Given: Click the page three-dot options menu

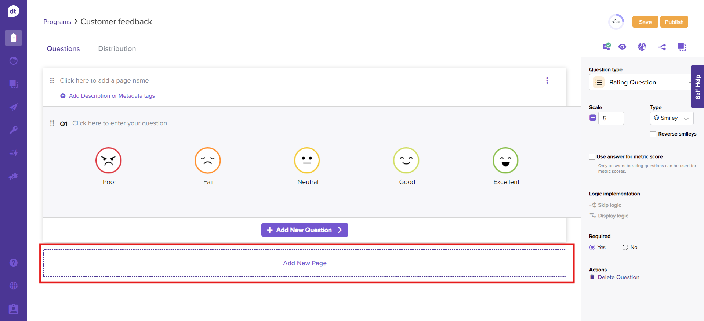Looking at the screenshot, I should (x=547, y=80).
